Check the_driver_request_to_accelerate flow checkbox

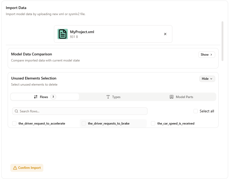click(14, 123)
